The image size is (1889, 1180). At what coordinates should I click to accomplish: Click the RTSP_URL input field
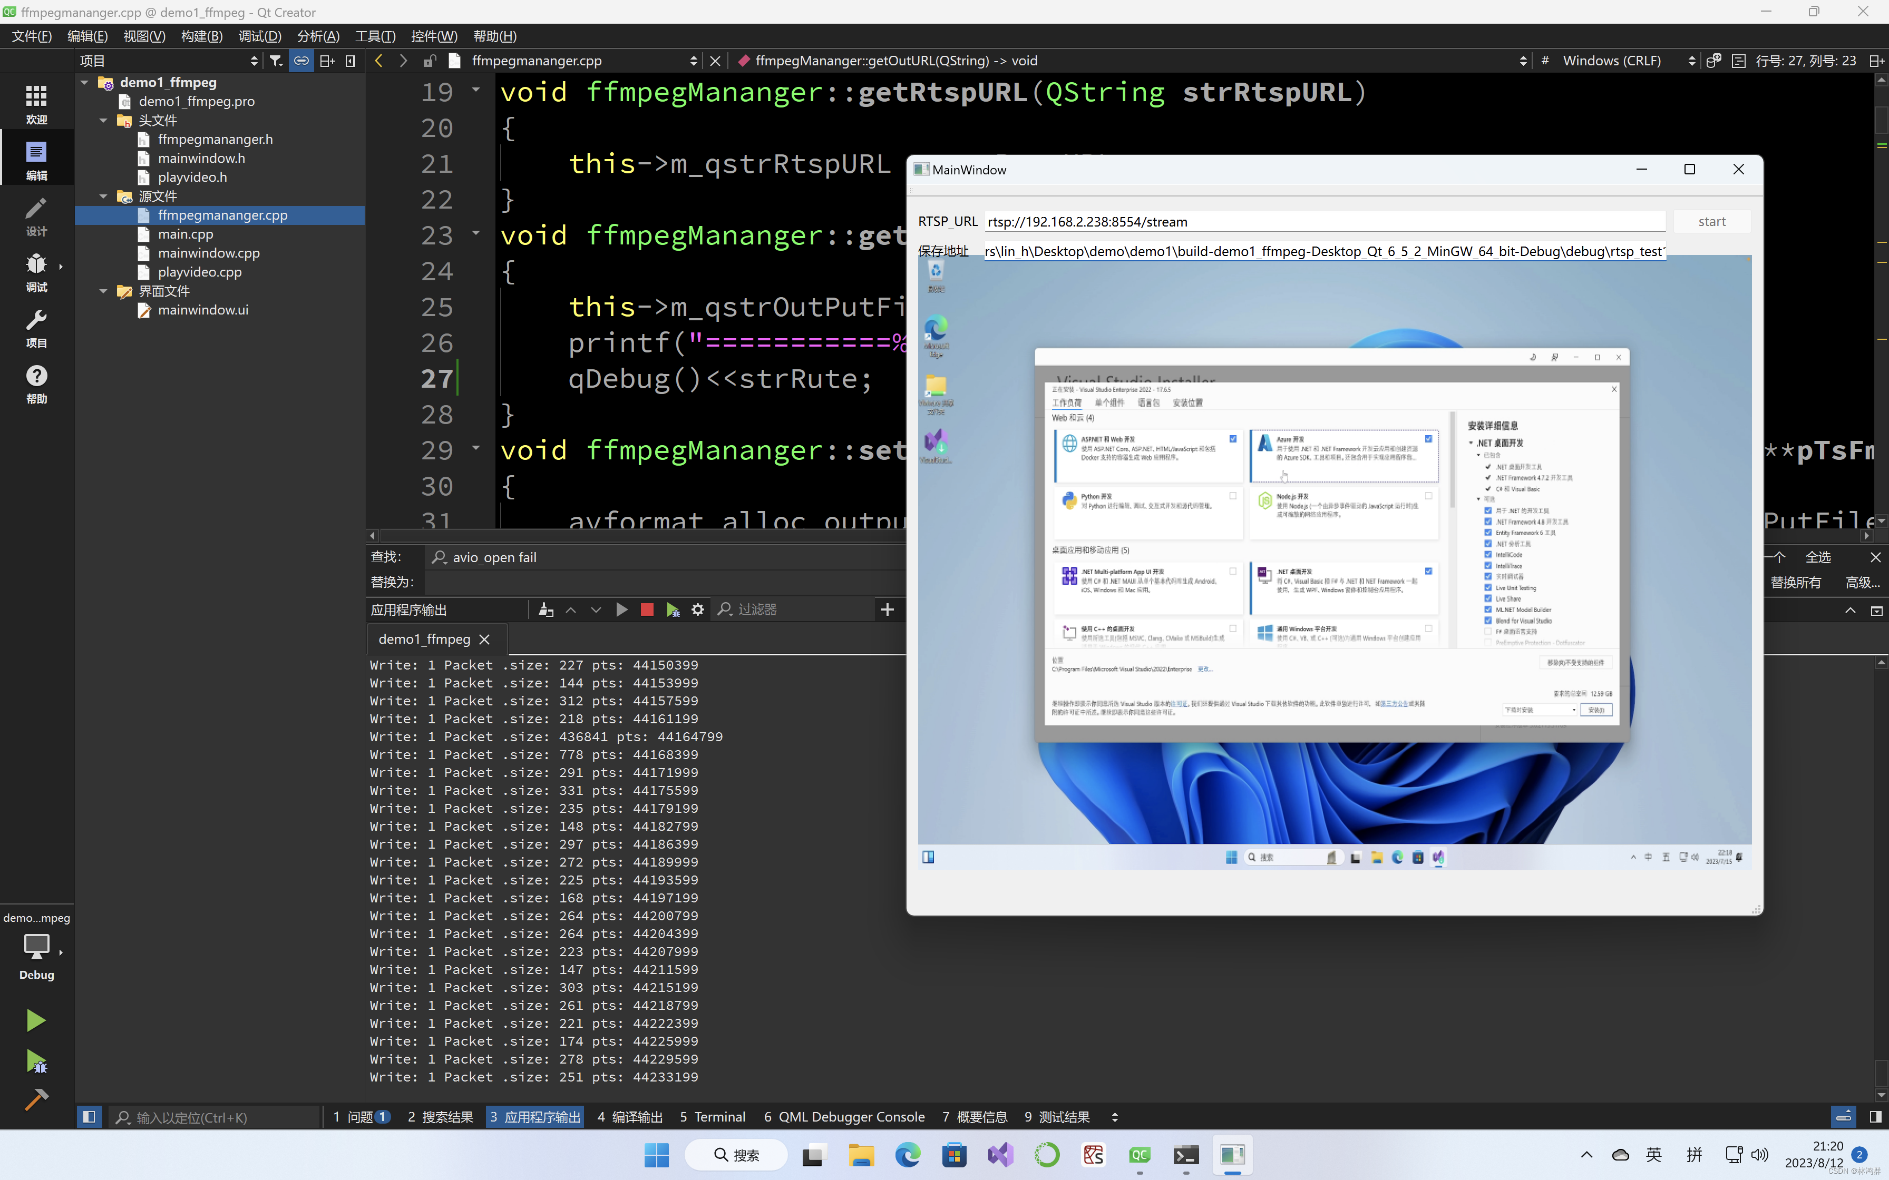(1324, 222)
